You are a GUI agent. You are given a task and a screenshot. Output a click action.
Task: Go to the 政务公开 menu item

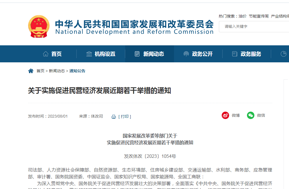click(x=202, y=54)
